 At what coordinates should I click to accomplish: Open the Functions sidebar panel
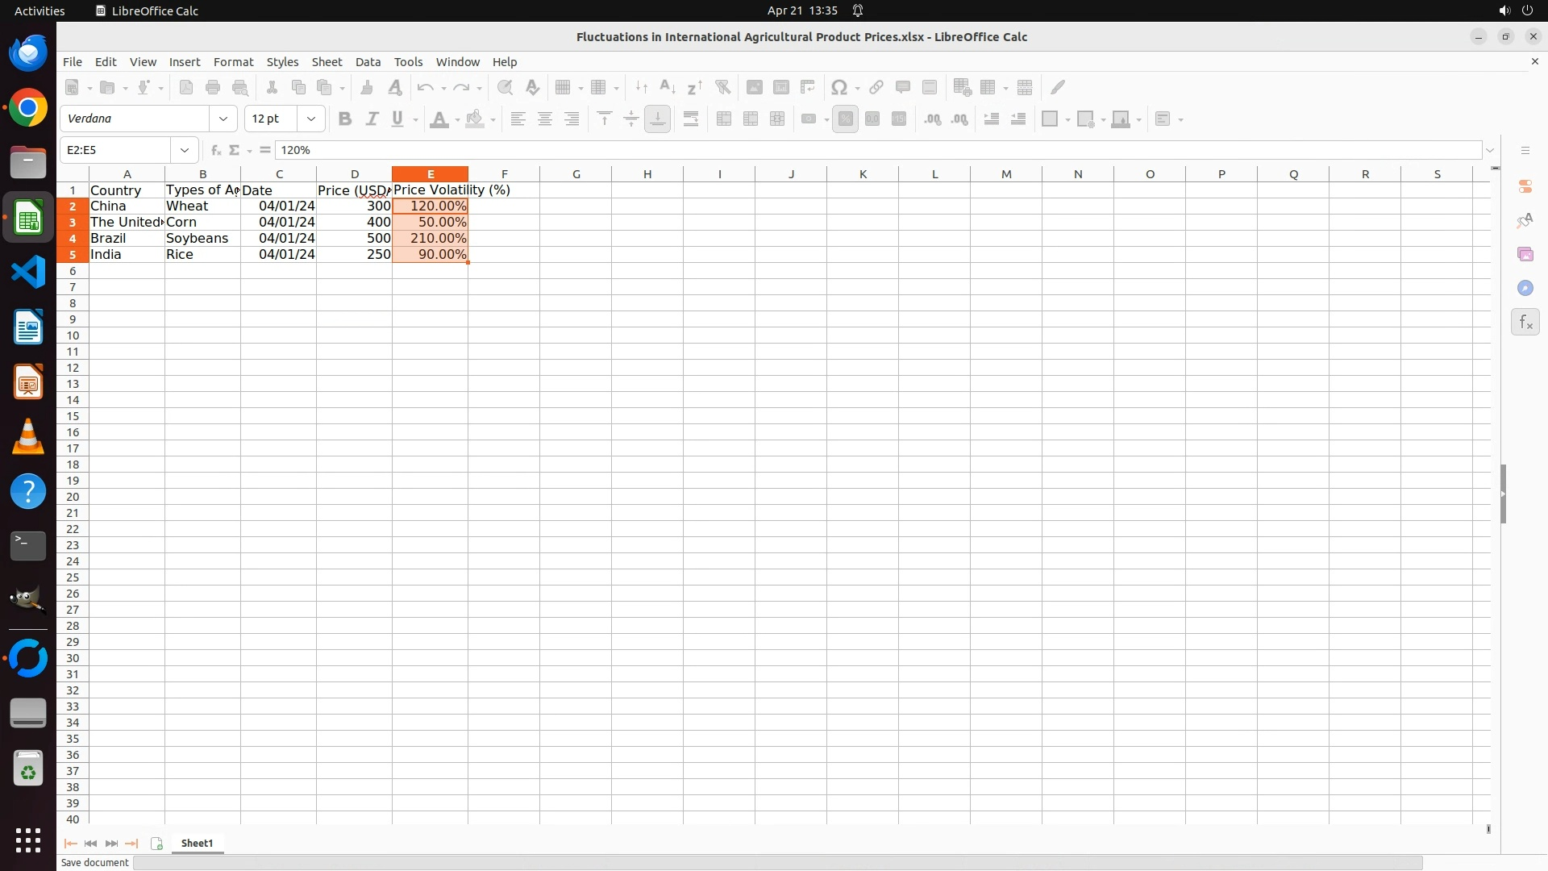(x=1525, y=323)
